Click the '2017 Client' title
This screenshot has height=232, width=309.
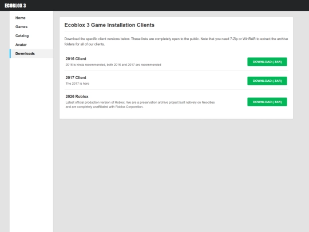[76, 78]
